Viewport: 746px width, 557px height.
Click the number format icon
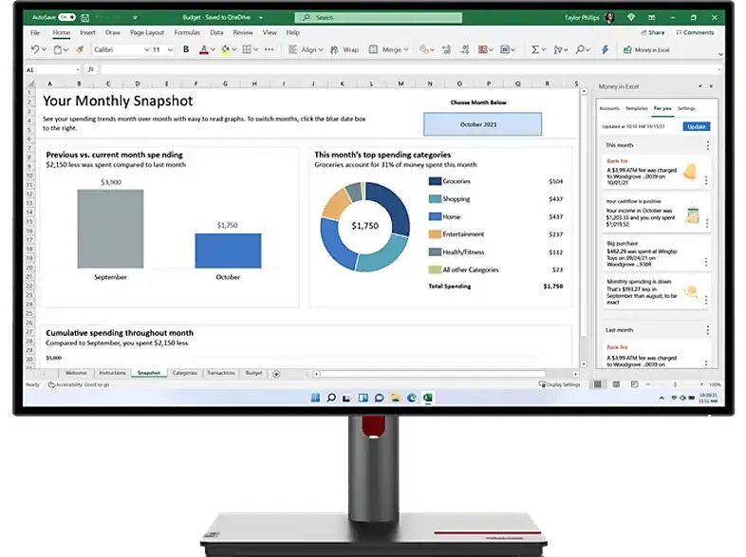424,49
